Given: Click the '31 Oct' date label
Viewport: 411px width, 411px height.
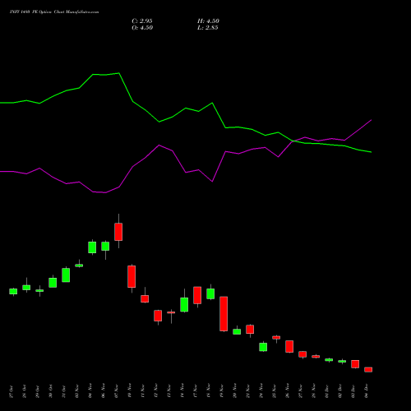Looking at the screenshot, I should pos(64,392).
